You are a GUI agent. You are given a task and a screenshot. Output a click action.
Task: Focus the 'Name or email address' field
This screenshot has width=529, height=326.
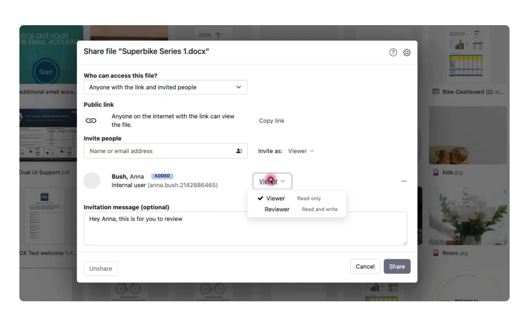click(x=165, y=151)
